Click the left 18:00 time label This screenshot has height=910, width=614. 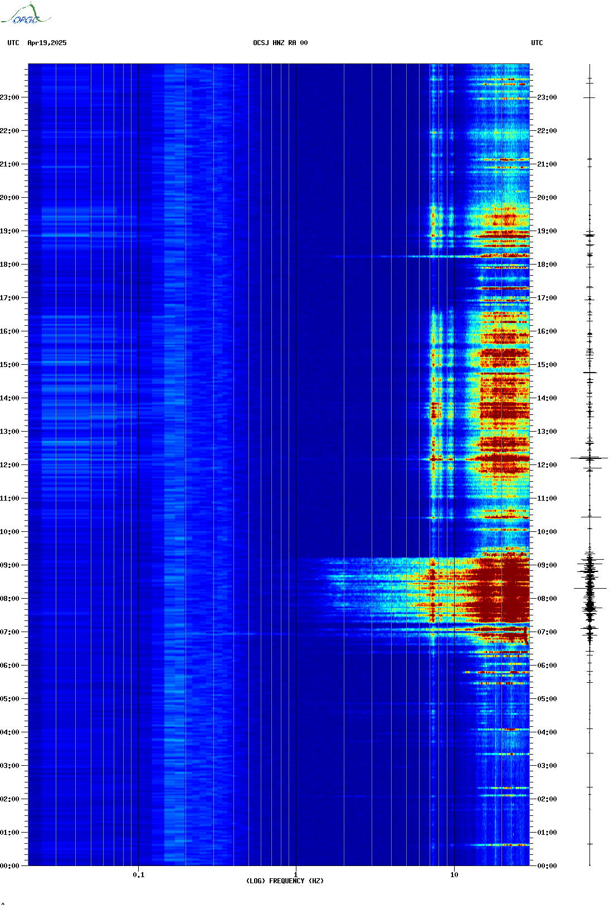click(9, 265)
